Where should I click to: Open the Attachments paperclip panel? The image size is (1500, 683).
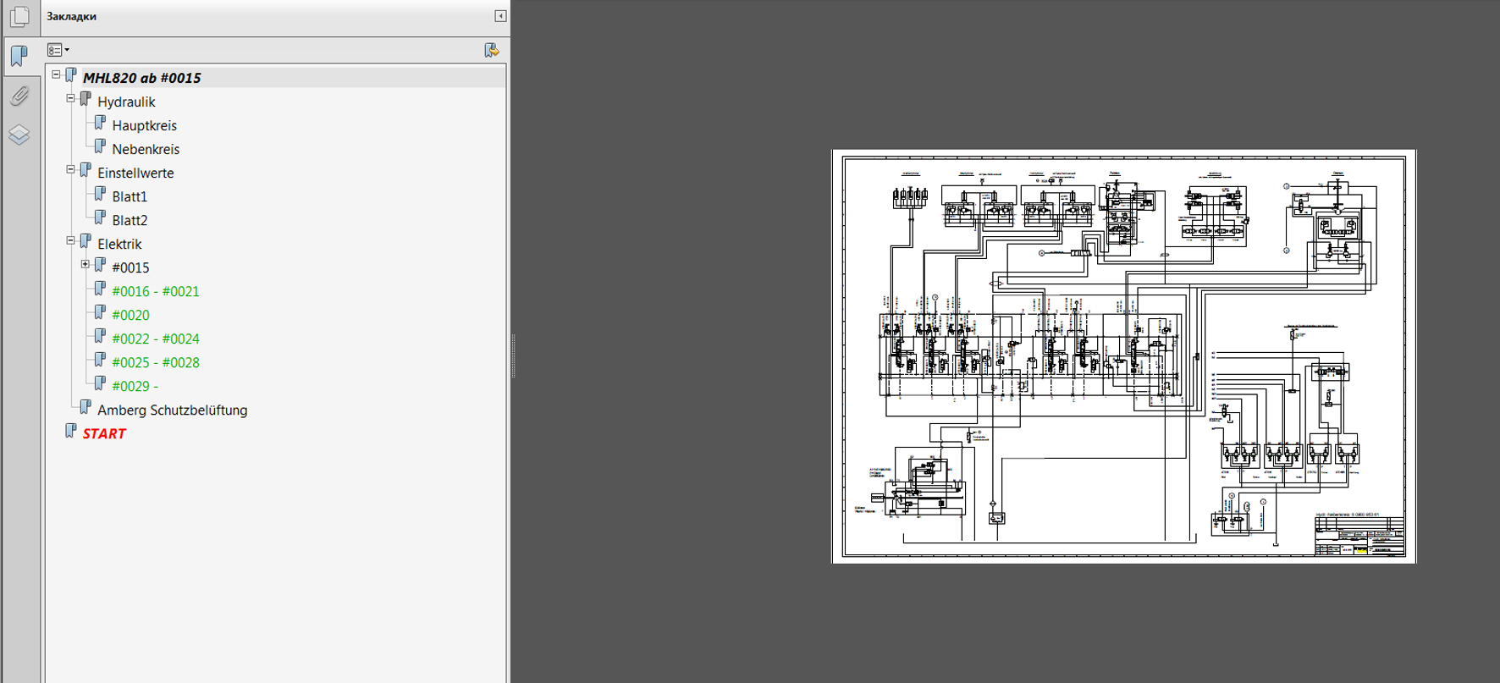19,96
